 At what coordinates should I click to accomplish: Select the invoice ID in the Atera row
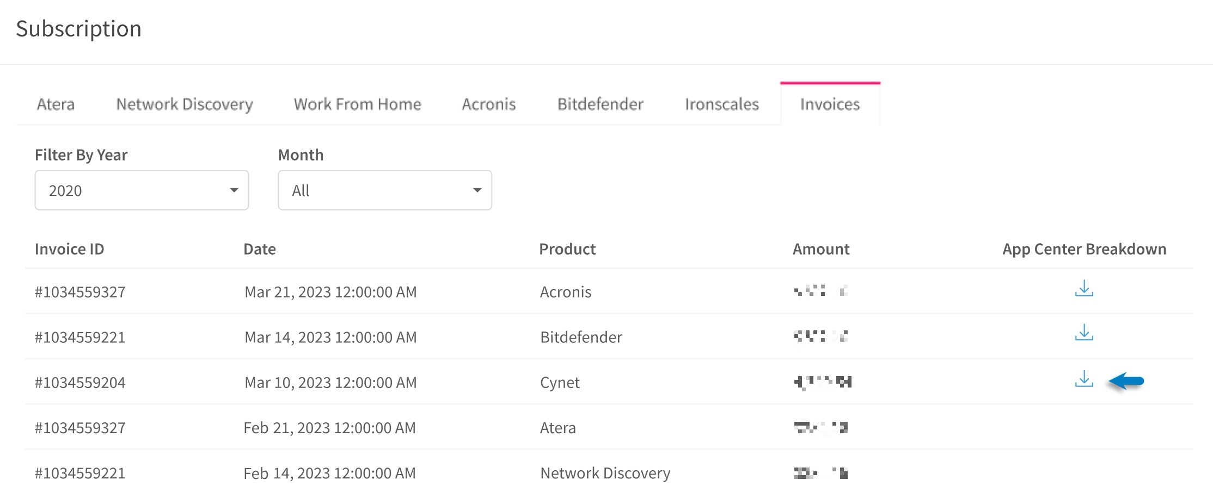click(80, 428)
